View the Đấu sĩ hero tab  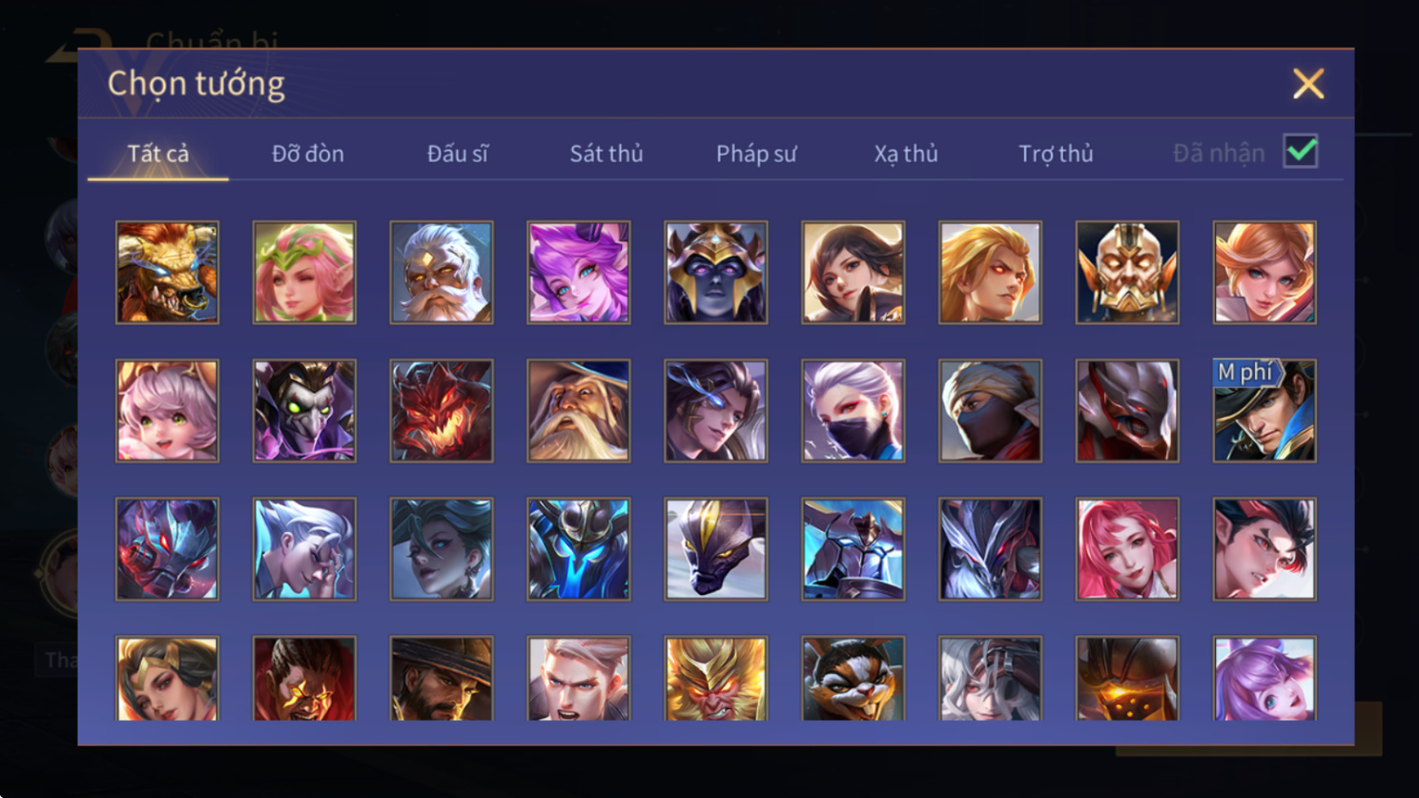[458, 153]
